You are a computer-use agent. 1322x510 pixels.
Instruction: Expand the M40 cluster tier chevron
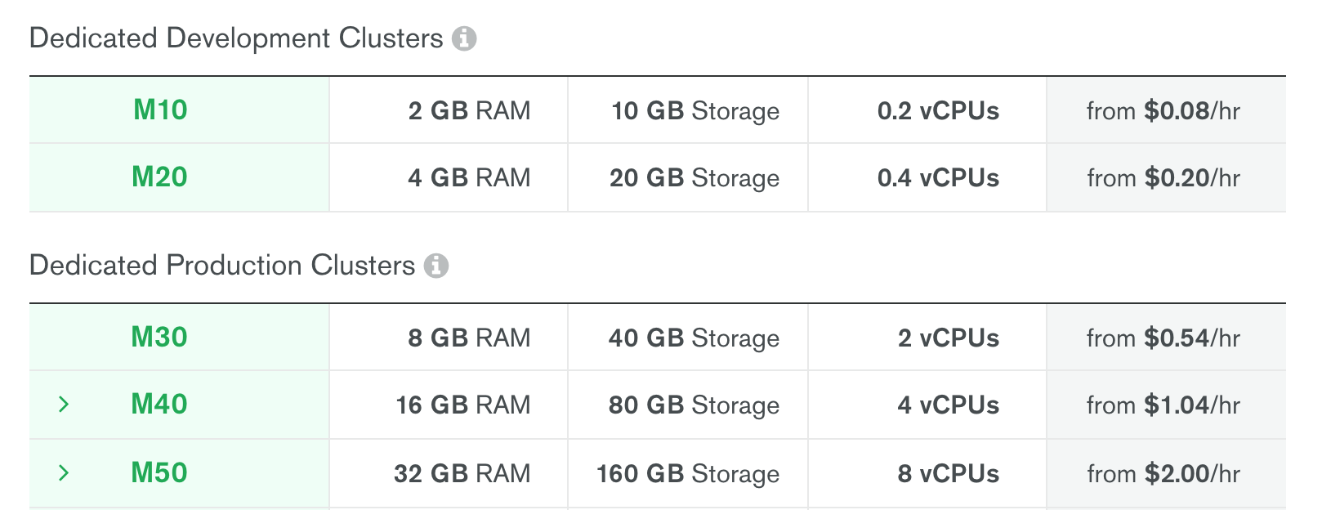(64, 405)
